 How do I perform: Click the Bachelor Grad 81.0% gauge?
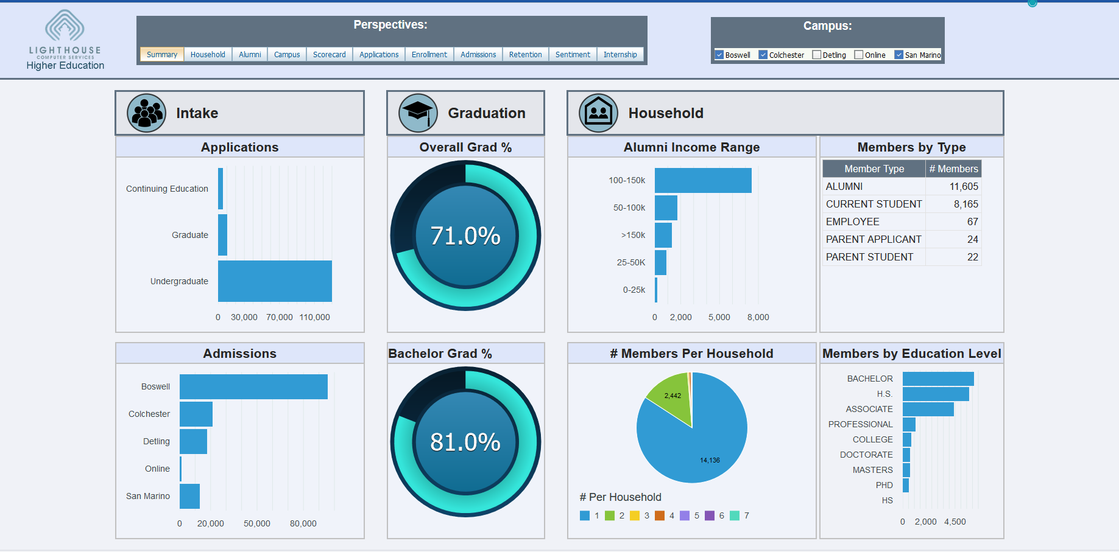pyautogui.click(x=465, y=442)
